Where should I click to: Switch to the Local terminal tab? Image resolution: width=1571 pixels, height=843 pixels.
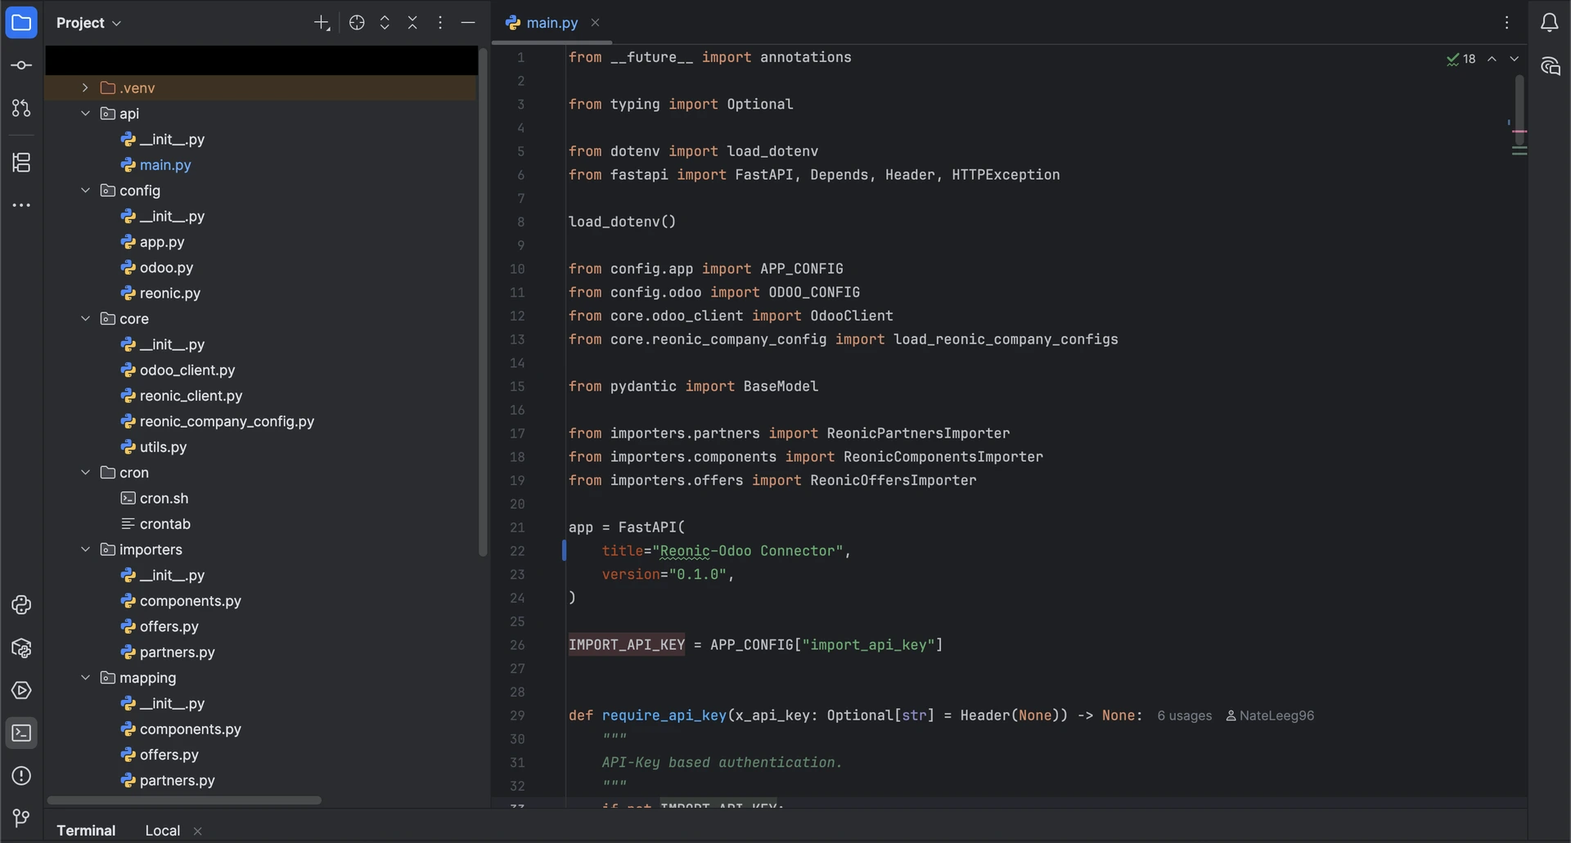161,830
